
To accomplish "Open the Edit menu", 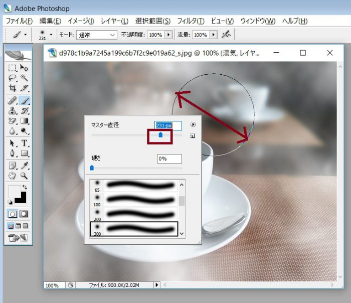I will click(x=50, y=21).
